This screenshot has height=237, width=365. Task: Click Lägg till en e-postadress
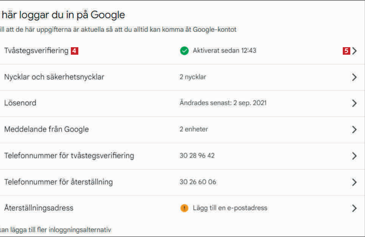pos(230,208)
